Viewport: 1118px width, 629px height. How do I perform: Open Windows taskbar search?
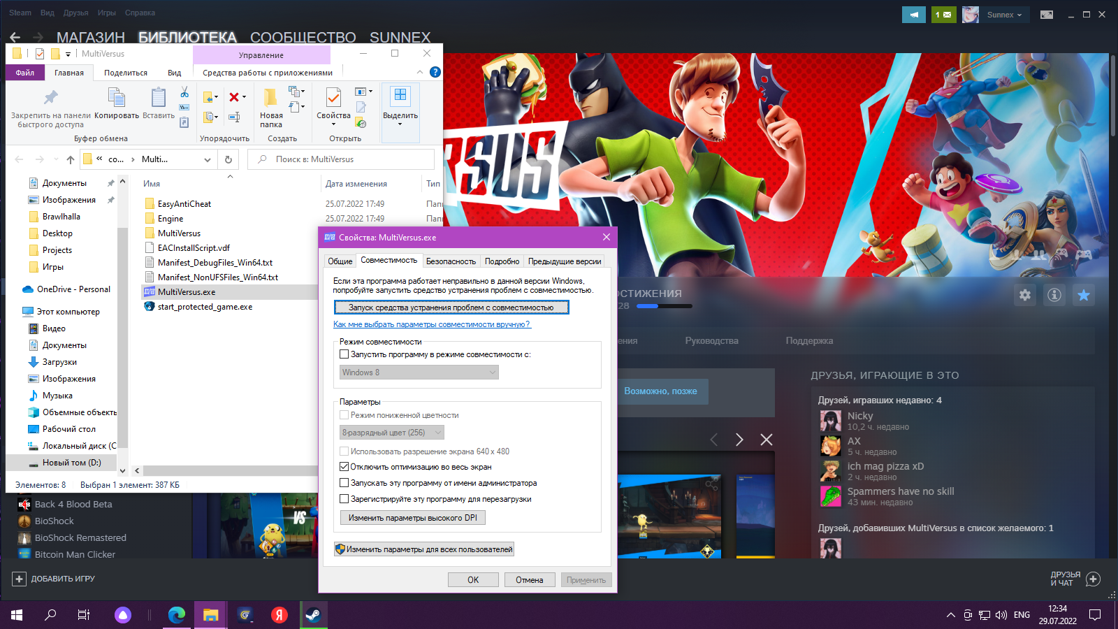pos(50,615)
